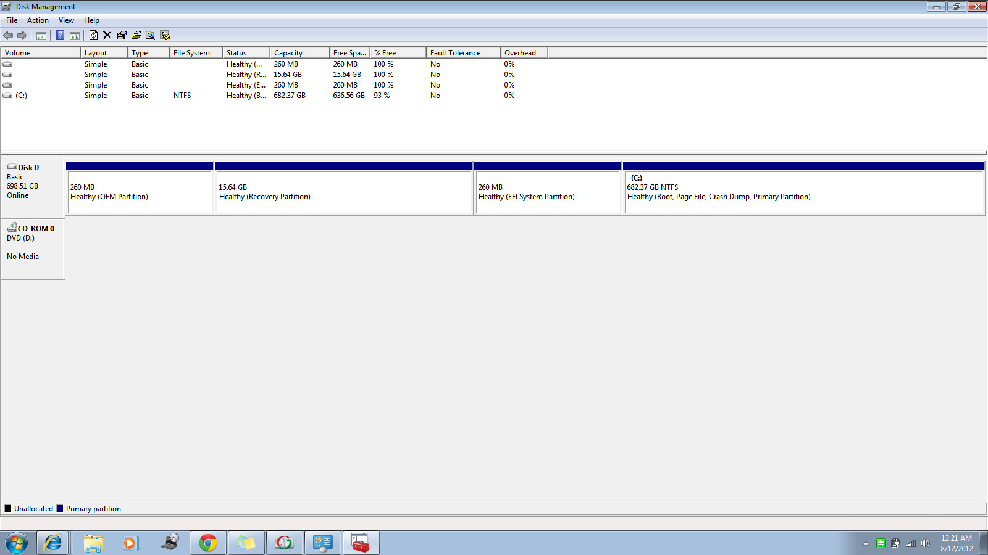Open Windows Media Player from the taskbar
This screenshot has height=555, width=988.
click(130, 543)
